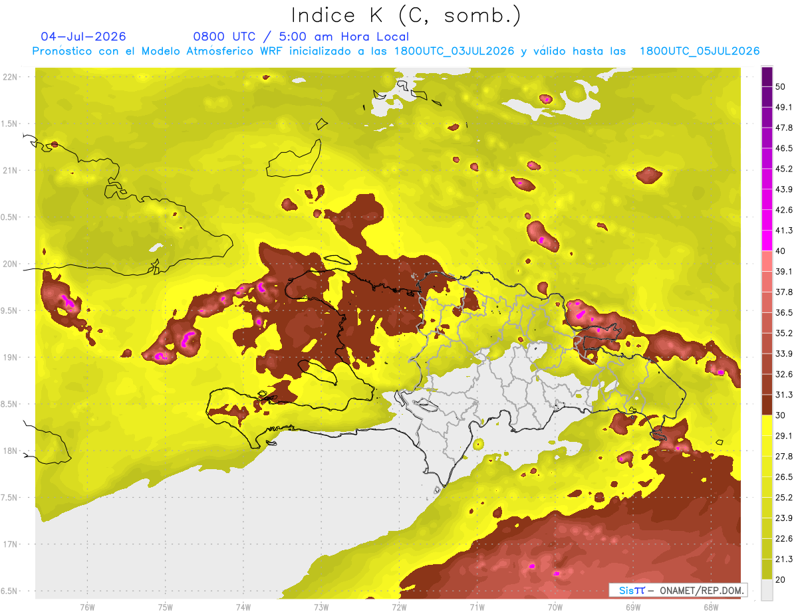Click the '20N' latitude axis label

(10, 264)
